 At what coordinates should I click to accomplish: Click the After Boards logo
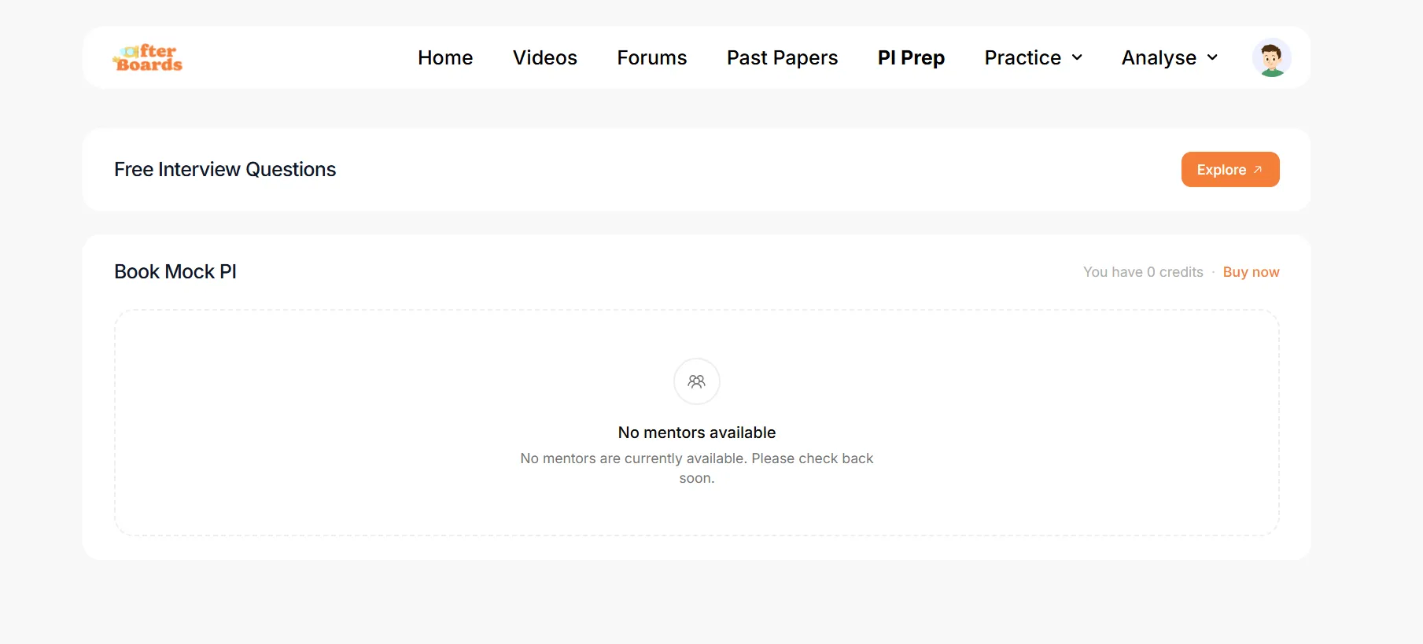tap(148, 58)
